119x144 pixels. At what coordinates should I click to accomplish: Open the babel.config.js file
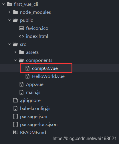[x=35, y=109]
